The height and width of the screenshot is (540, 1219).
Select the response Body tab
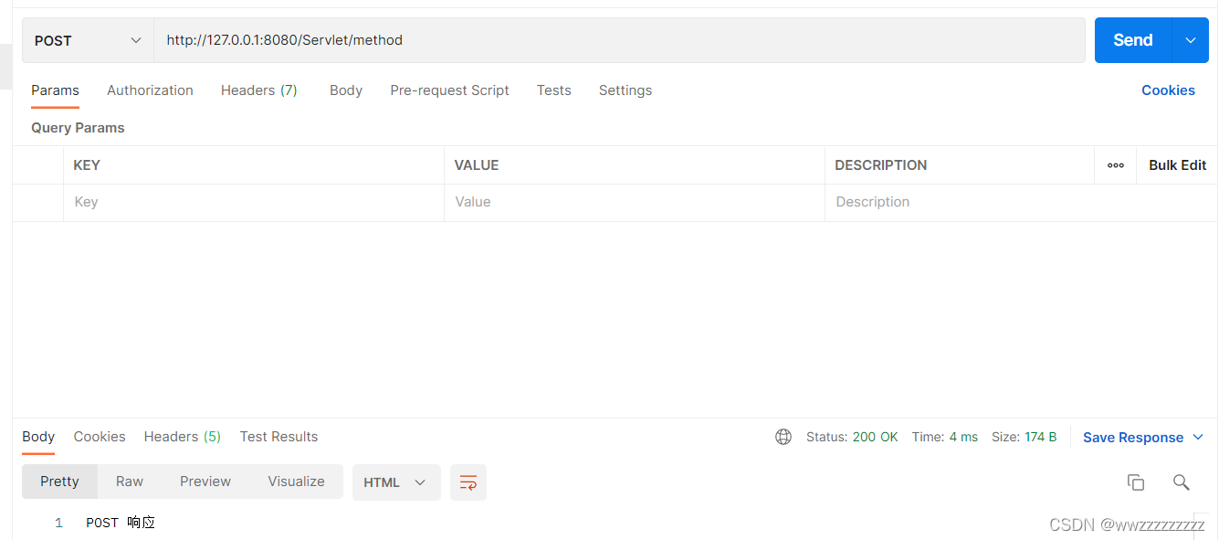pyautogui.click(x=38, y=437)
